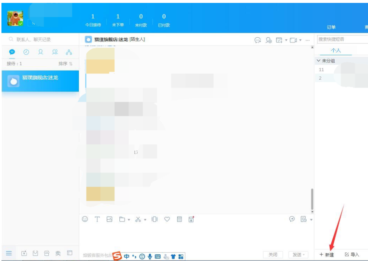Click the heart icon in chat toolbar
This screenshot has width=368, height=261.
(x=167, y=219)
